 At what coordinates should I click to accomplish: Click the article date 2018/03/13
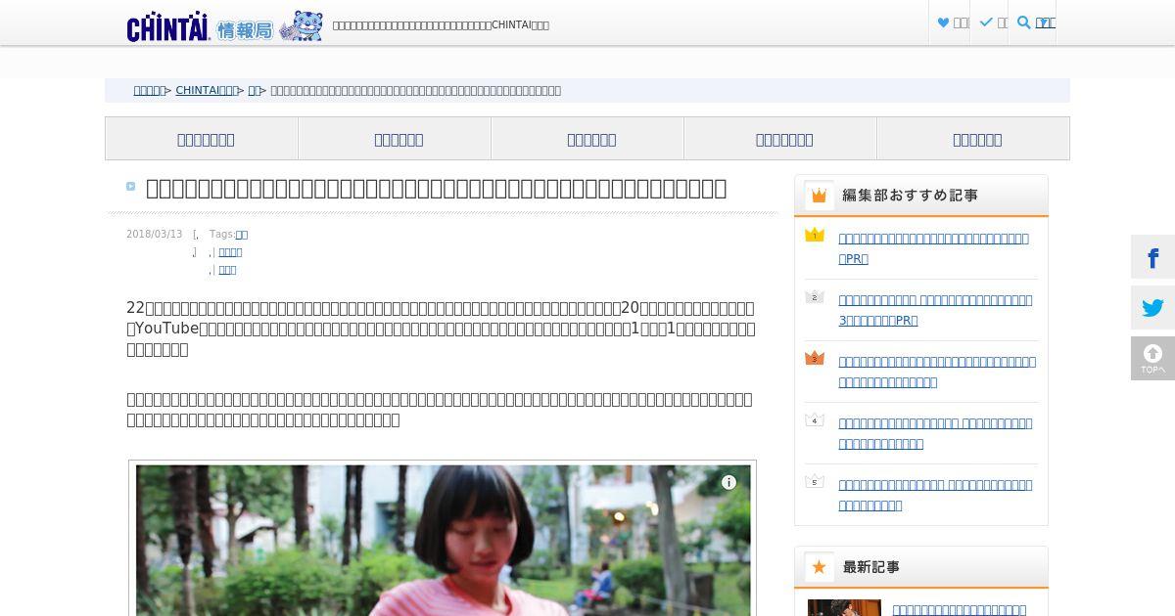154,235
